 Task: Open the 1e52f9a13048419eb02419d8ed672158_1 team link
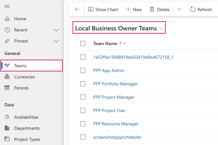[133, 57]
